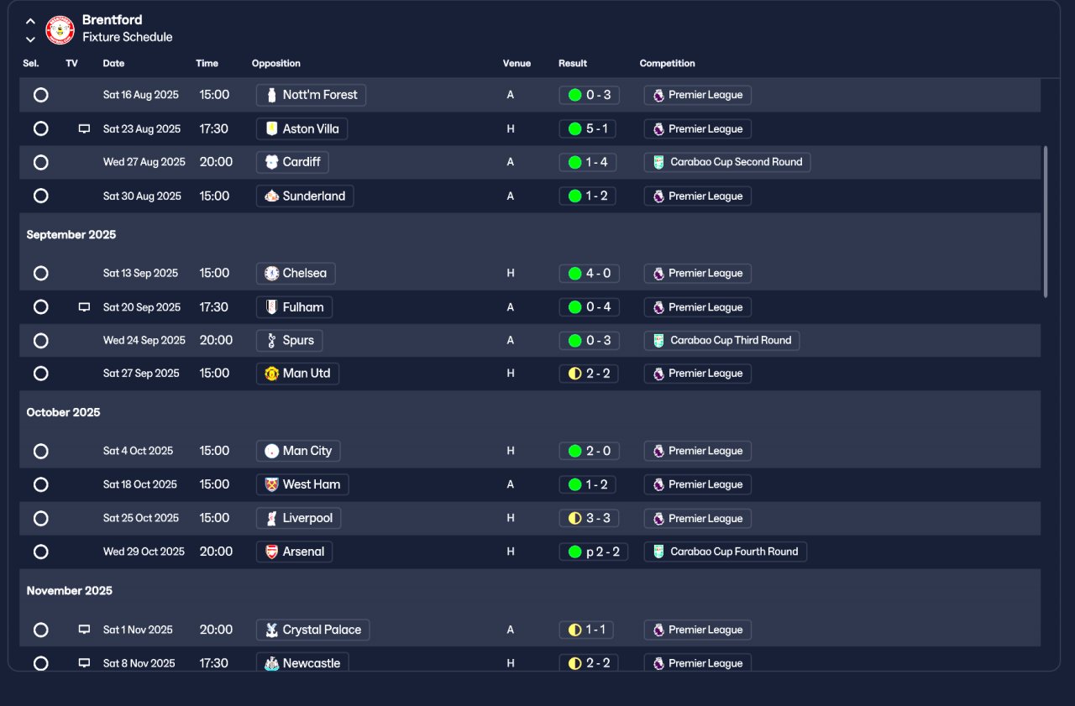This screenshot has height=706, width=1075.
Task: Select the Man City fixture radio button
Action: click(x=40, y=451)
